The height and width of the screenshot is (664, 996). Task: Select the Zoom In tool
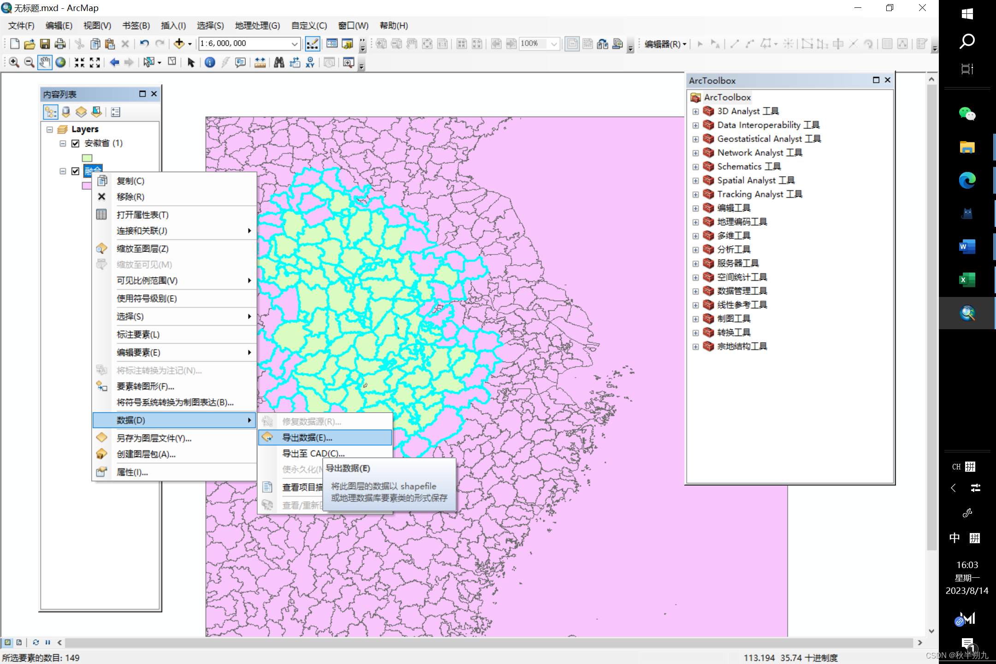coord(14,62)
